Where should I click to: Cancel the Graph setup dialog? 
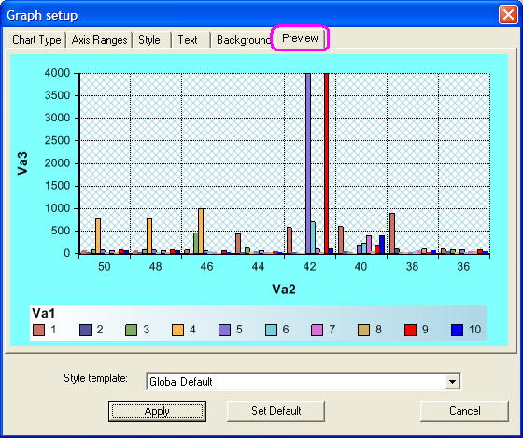(465, 411)
